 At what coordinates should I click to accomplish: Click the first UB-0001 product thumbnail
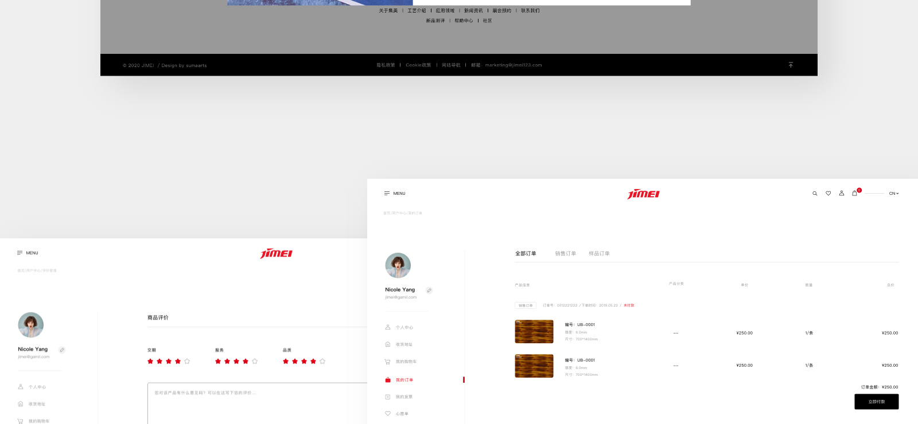[x=534, y=332]
